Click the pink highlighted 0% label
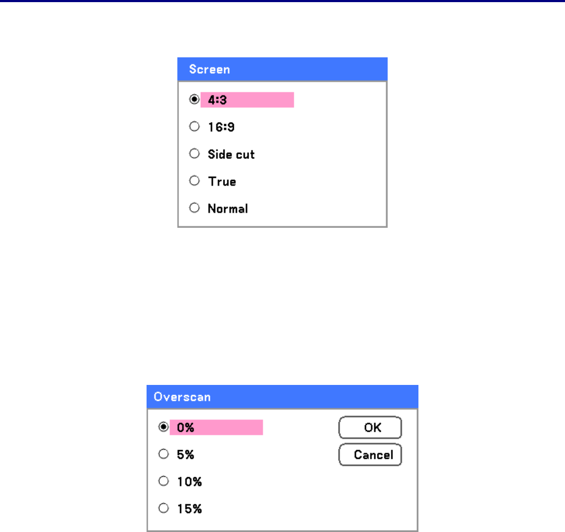The image size is (565, 532). click(216, 427)
